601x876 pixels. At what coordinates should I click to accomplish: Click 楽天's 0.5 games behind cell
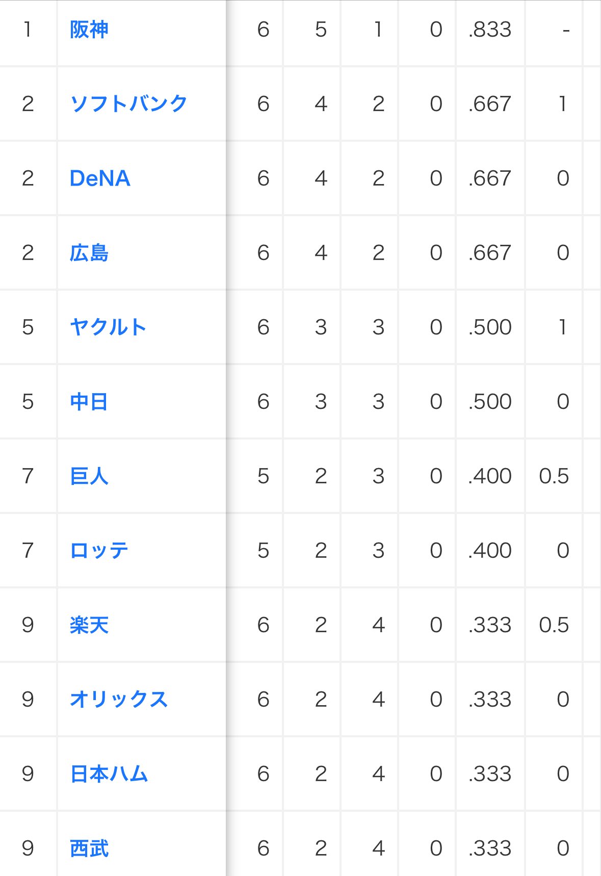554,625
